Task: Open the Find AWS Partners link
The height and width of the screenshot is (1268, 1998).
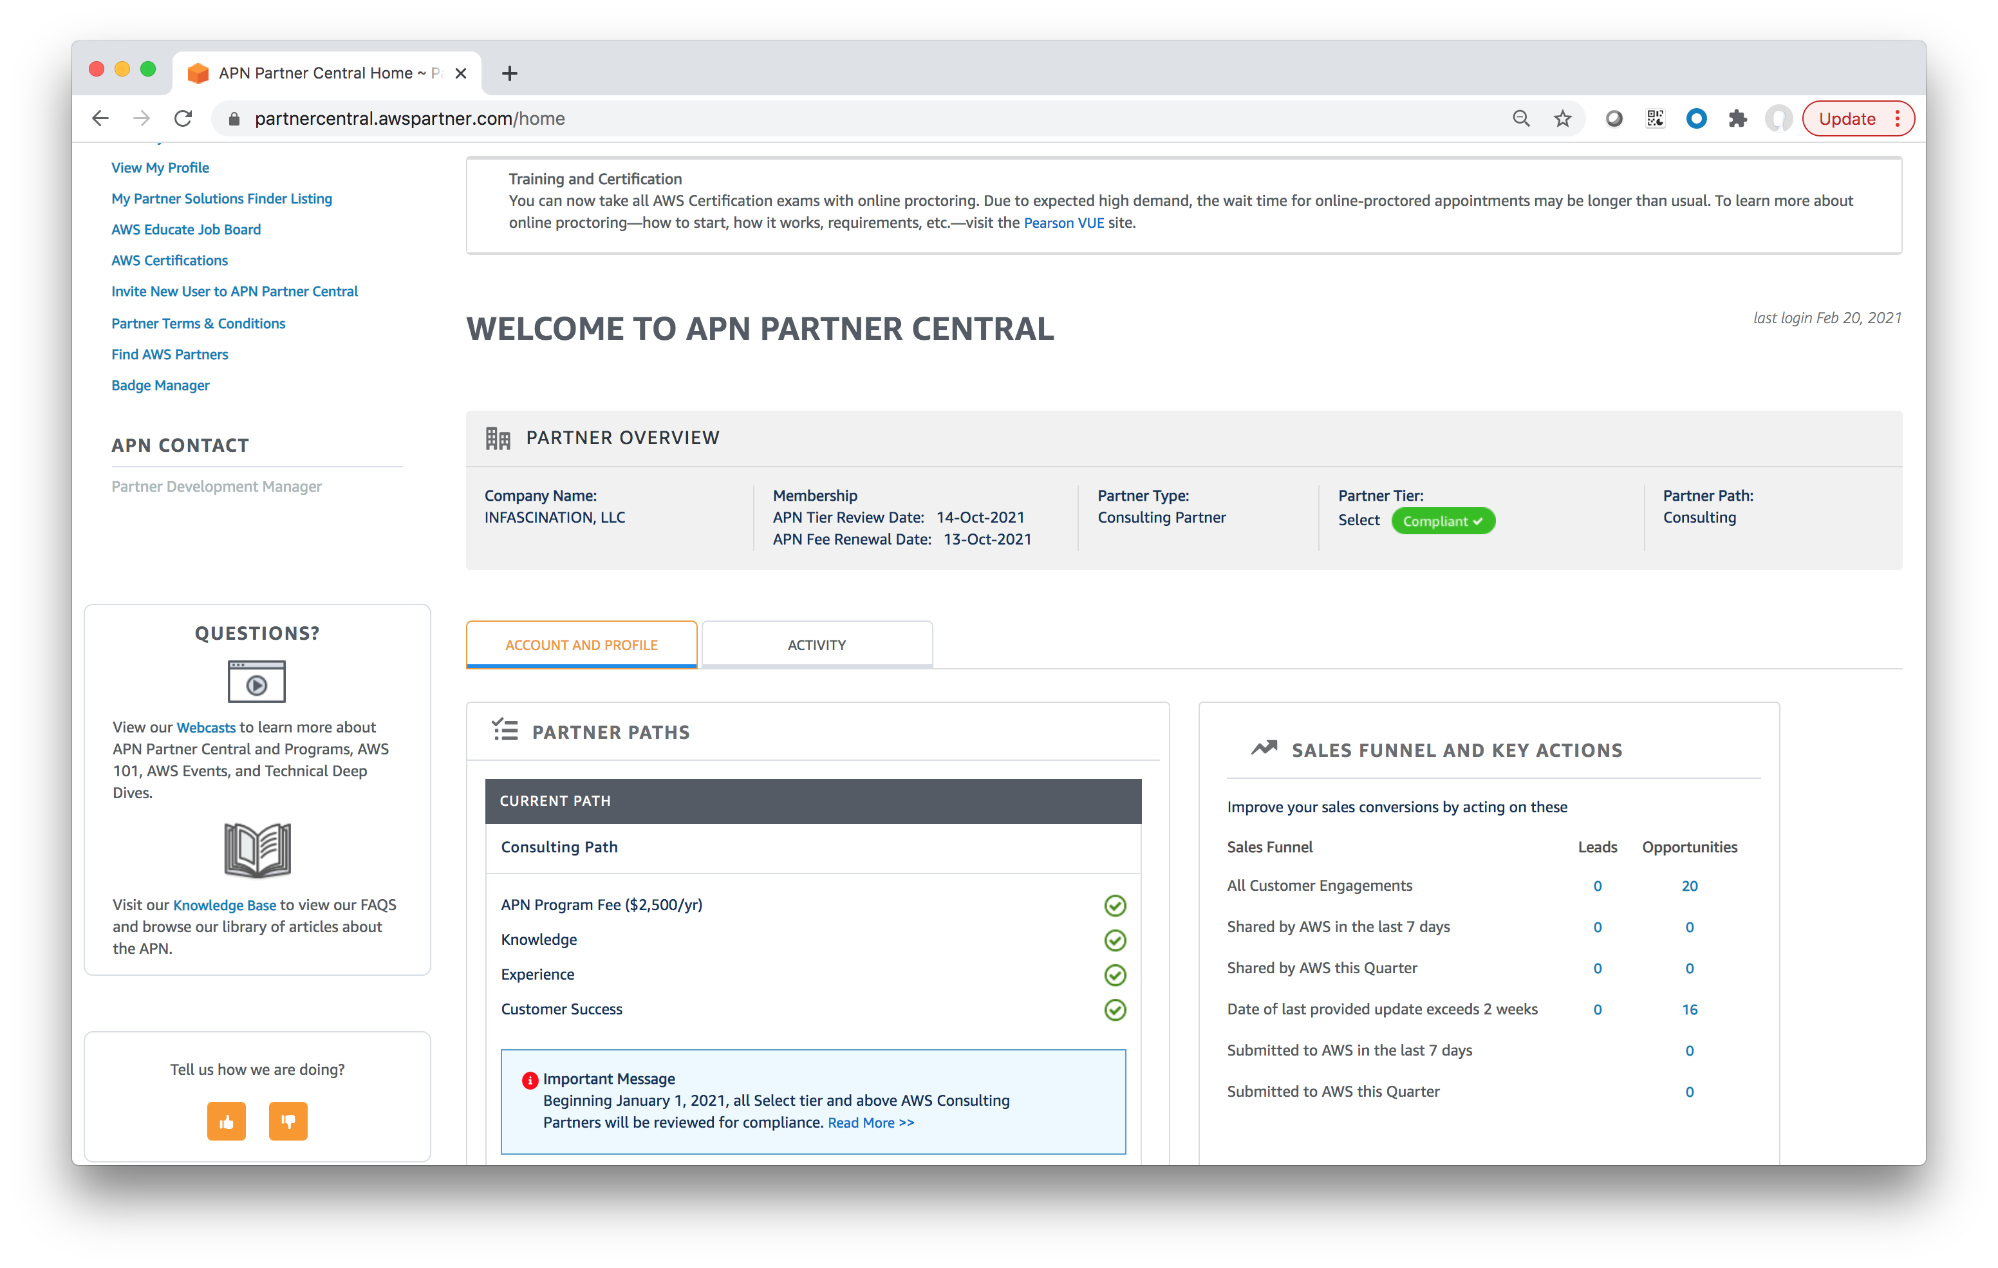Action: [169, 355]
